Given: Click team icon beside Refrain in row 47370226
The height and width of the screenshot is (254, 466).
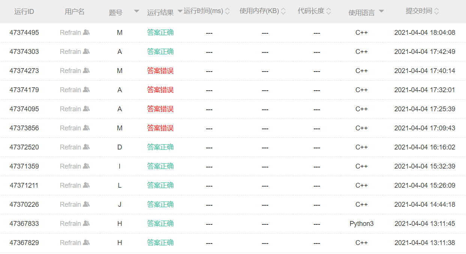Looking at the screenshot, I should 86,205.
